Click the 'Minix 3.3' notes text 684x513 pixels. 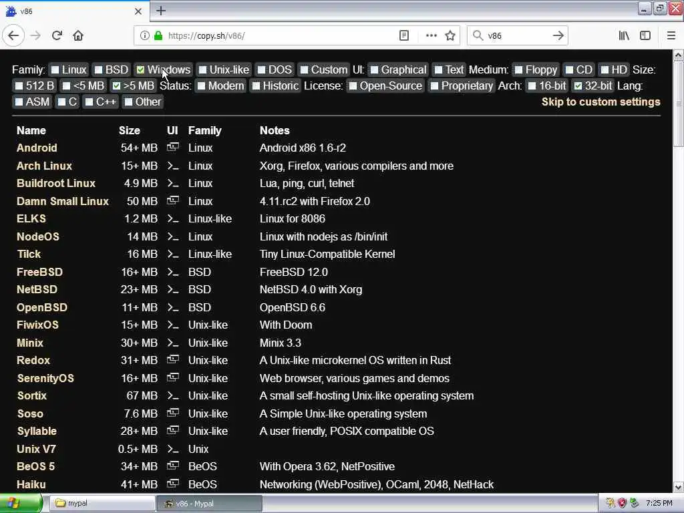click(x=280, y=343)
